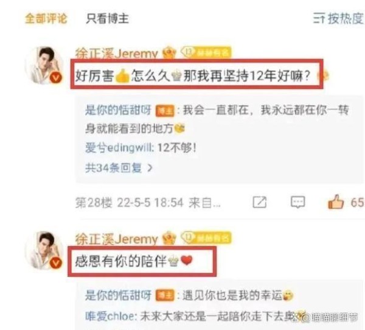
Task: Tap yellow fan level badge on second comment
Action: [206, 237]
